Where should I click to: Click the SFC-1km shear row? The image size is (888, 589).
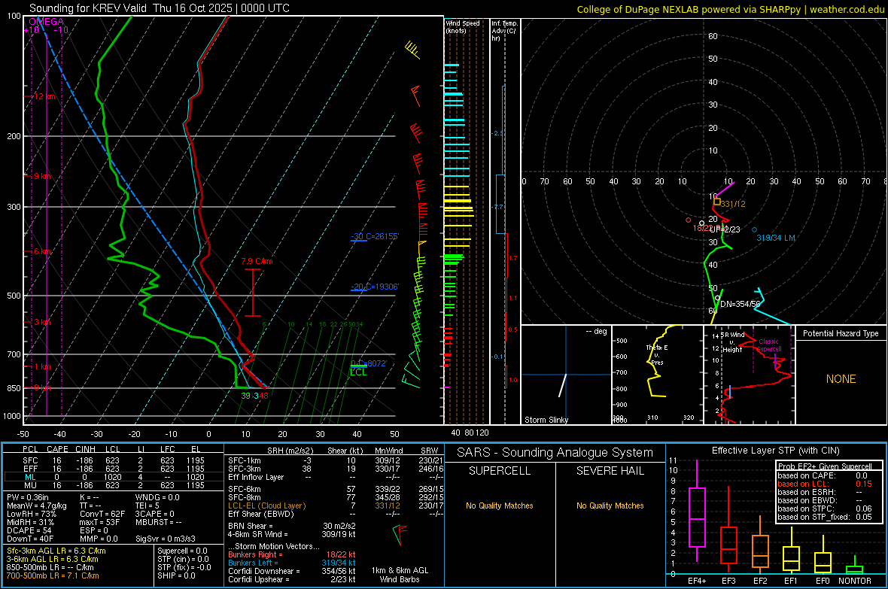tap(335, 460)
